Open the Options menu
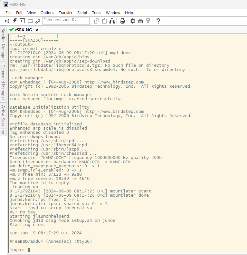The image size is (247, 255). click(47, 13)
